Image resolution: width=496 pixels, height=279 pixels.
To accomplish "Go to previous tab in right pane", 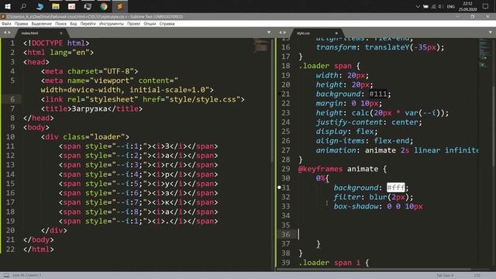I will tap(281, 33).
